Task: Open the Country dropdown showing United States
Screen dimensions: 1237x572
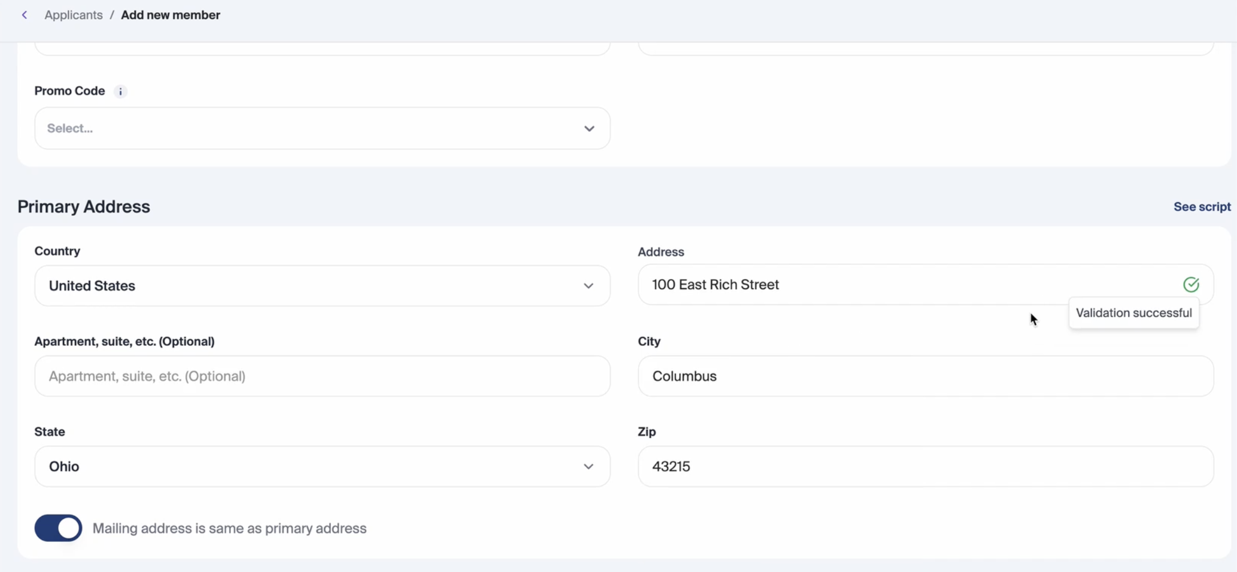Action: click(309, 285)
